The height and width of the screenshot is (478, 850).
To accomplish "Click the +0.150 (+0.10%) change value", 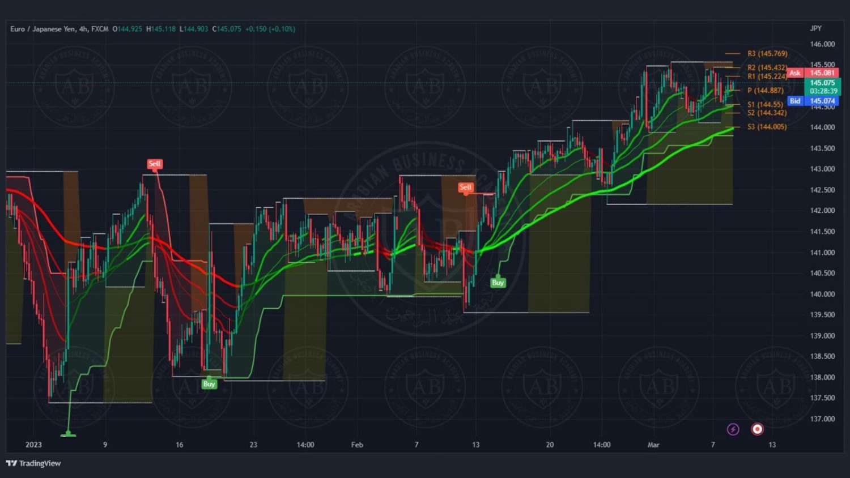I will pyautogui.click(x=270, y=29).
